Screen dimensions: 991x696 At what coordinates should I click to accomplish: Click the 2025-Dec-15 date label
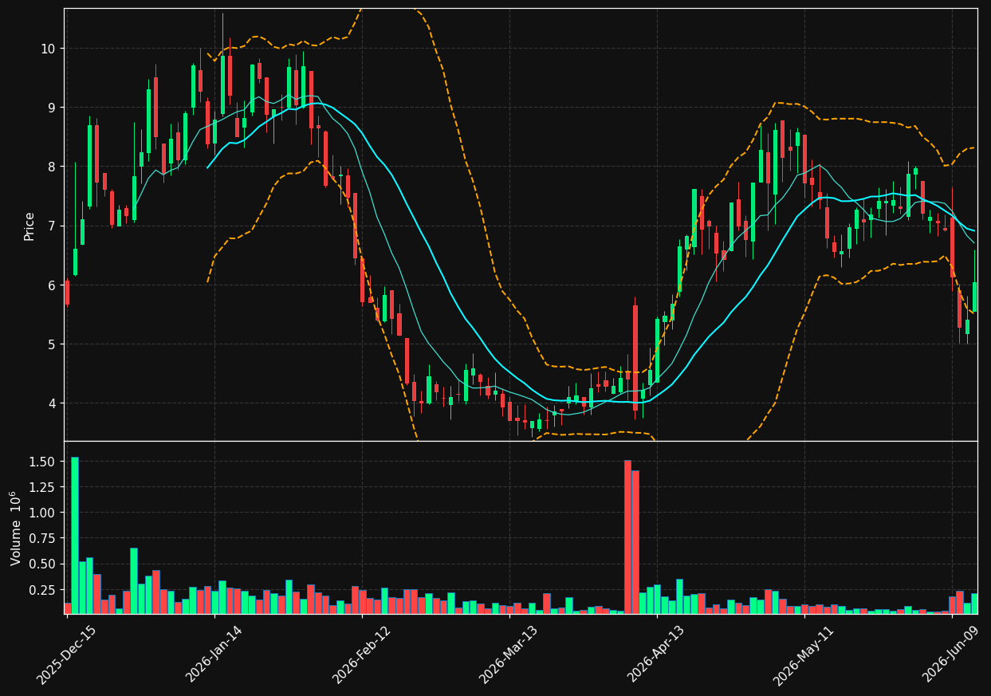coord(66,655)
